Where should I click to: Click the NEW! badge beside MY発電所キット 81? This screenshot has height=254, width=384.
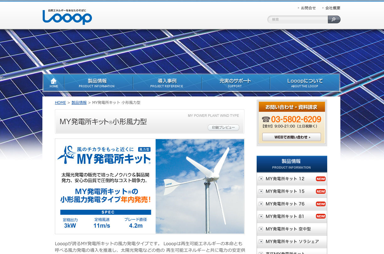tap(321, 216)
